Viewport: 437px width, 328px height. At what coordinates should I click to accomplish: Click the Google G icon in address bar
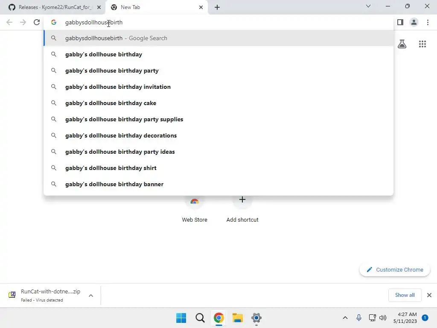(54, 22)
